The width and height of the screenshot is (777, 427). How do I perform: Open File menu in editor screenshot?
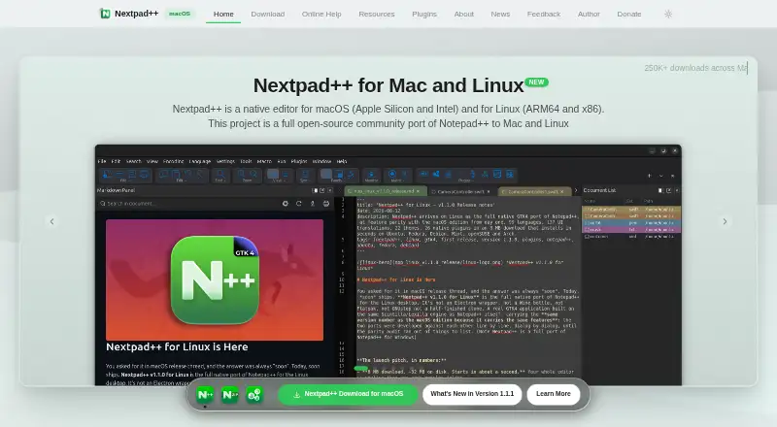pos(102,161)
